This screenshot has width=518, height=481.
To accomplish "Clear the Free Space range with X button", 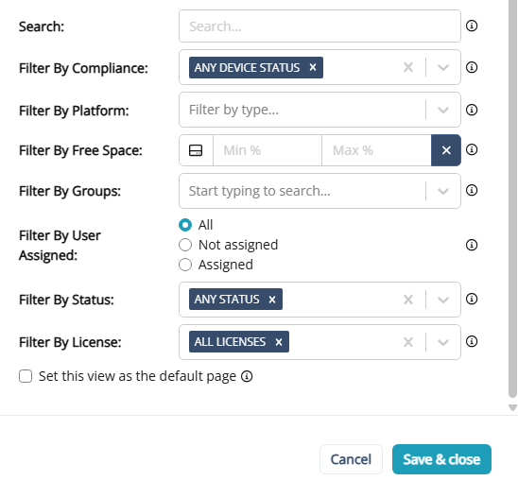I will point(446,150).
